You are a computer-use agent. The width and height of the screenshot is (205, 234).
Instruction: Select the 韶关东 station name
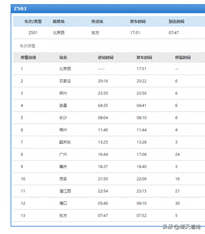click(x=65, y=142)
